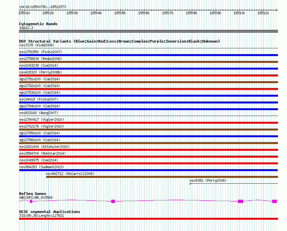
Task: Select dgv2786n100 (Coe2014) label
Action: tap(40, 140)
